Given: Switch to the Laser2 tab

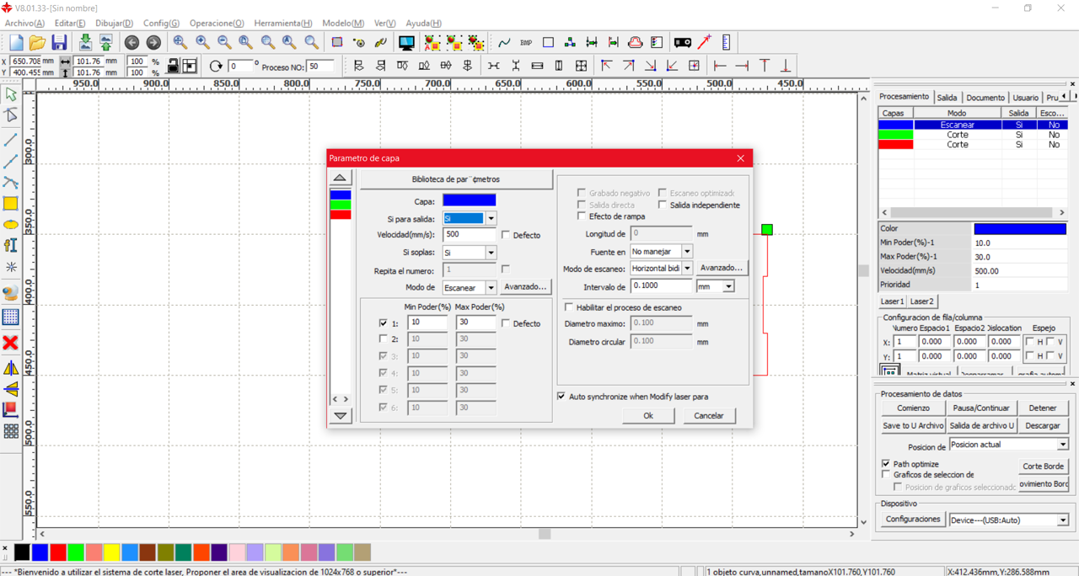Looking at the screenshot, I should click(921, 301).
